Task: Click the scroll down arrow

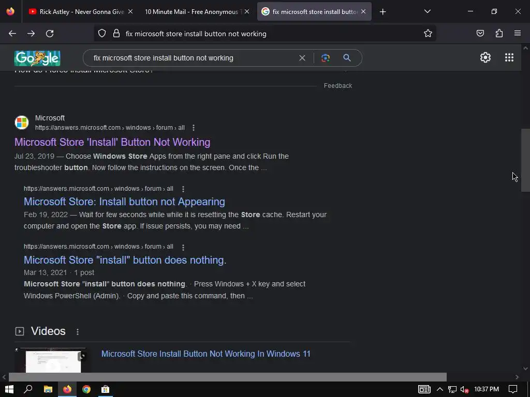Action: tap(525, 369)
